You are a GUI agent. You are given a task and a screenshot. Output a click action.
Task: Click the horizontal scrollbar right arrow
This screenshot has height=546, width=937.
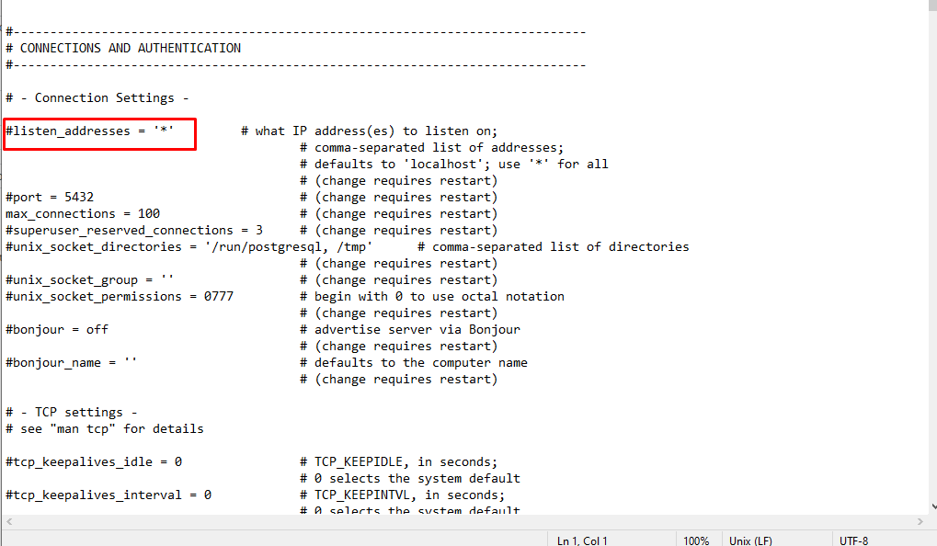920,522
